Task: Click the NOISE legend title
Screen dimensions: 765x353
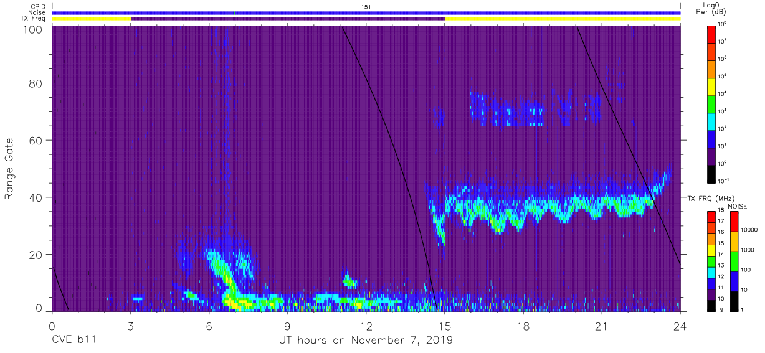Action: pos(738,206)
